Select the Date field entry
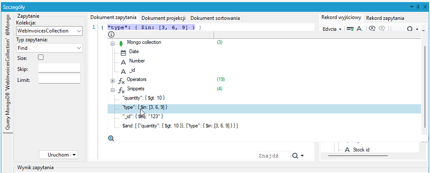430x173 pixels. click(x=134, y=51)
